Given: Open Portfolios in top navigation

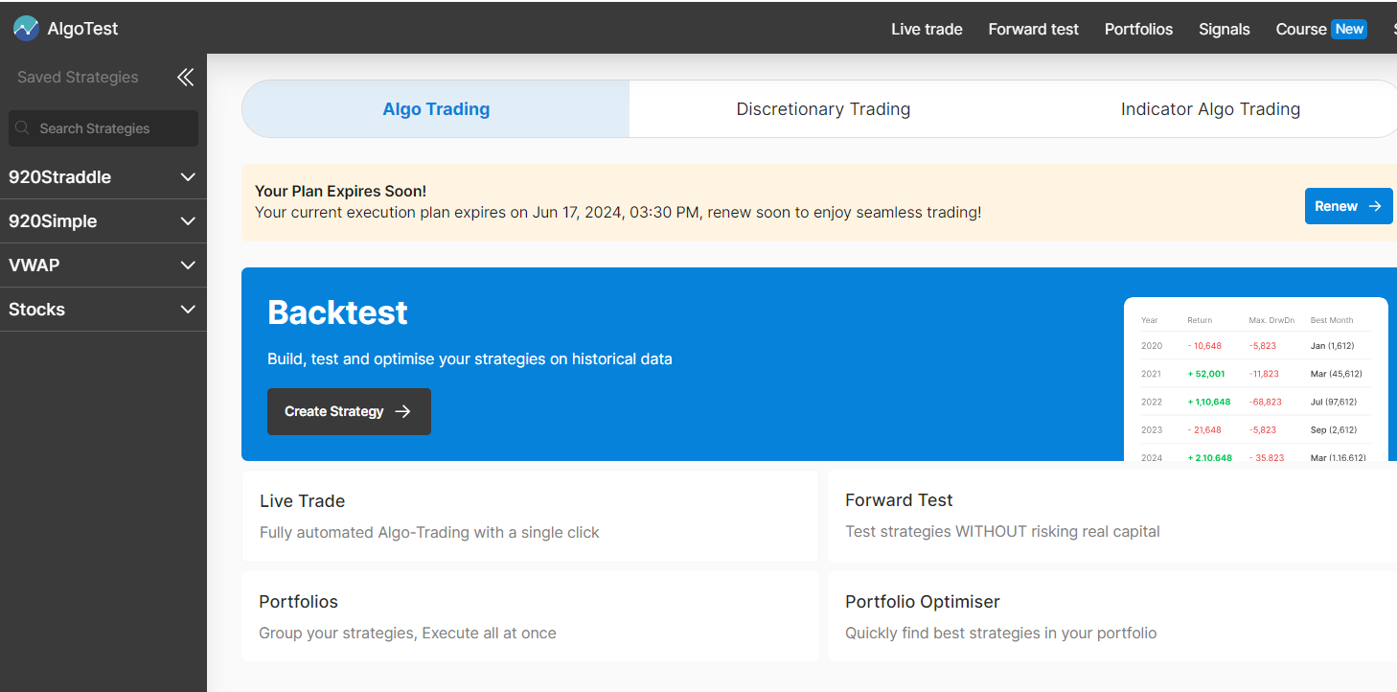Looking at the screenshot, I should click(1138, 29).
